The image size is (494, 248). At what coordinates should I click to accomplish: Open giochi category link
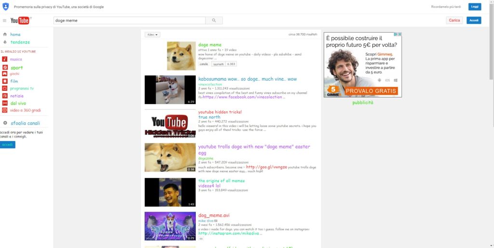14,74
